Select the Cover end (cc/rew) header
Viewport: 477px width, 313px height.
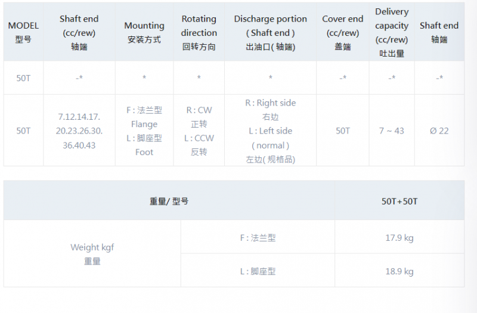pyautogui.click(x=342, y=32)
